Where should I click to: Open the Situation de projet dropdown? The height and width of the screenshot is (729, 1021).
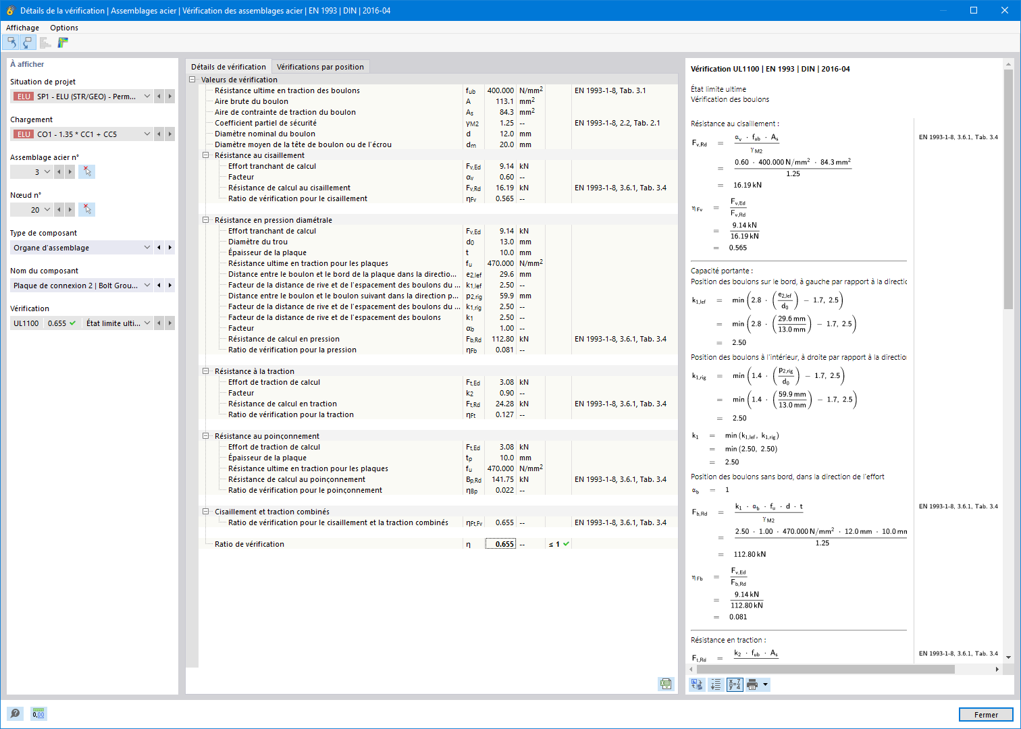coord(82,97)
